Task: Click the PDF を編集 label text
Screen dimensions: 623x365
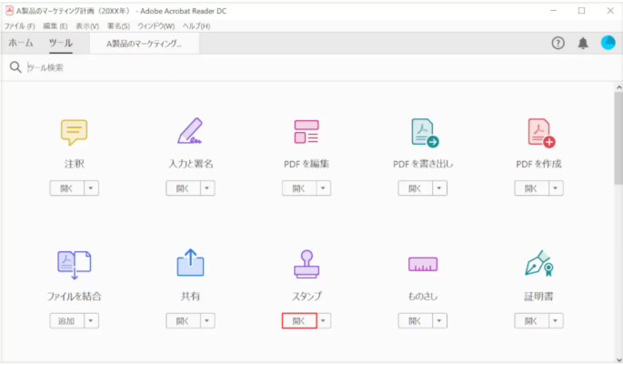Action: pos(306,164)
